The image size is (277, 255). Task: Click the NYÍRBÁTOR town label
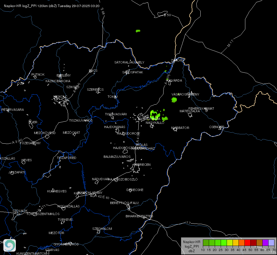coord(180,128)
